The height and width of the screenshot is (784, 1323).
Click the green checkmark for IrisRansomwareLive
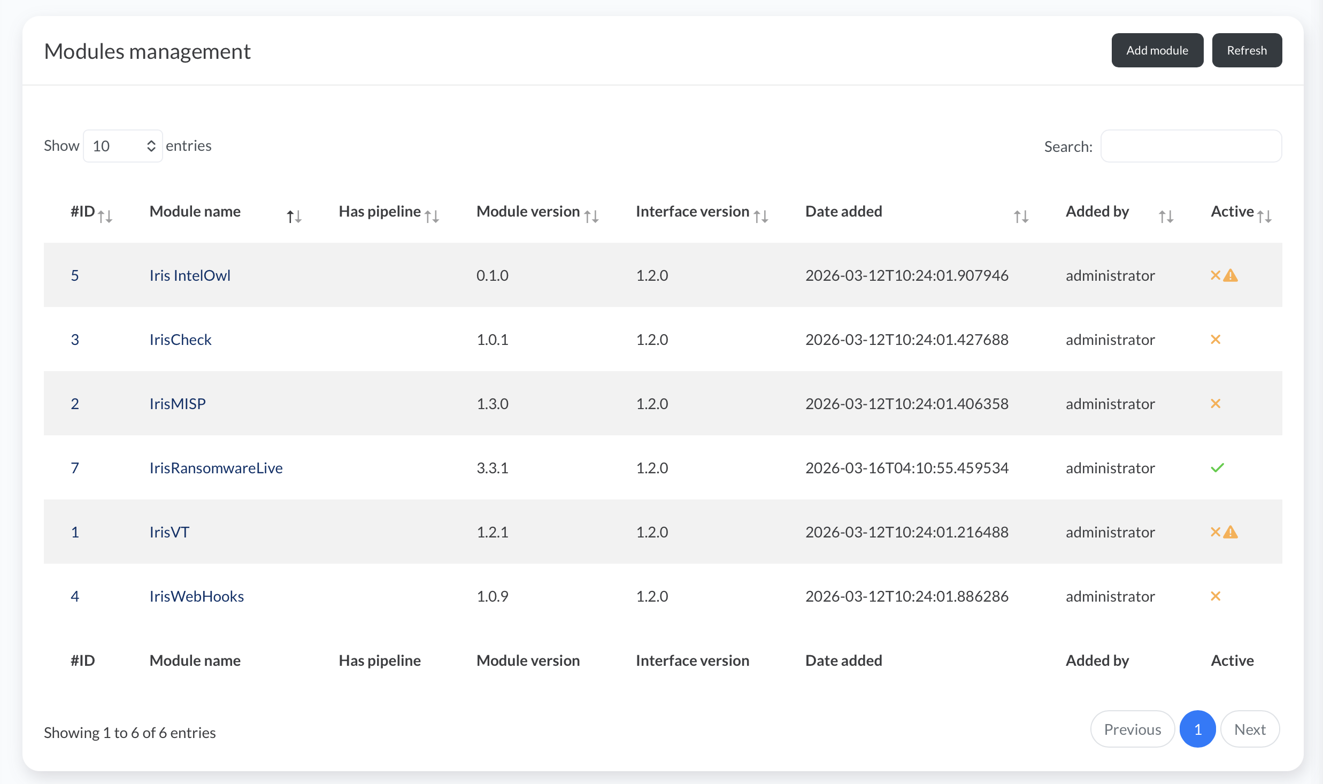coord(1218,467)
